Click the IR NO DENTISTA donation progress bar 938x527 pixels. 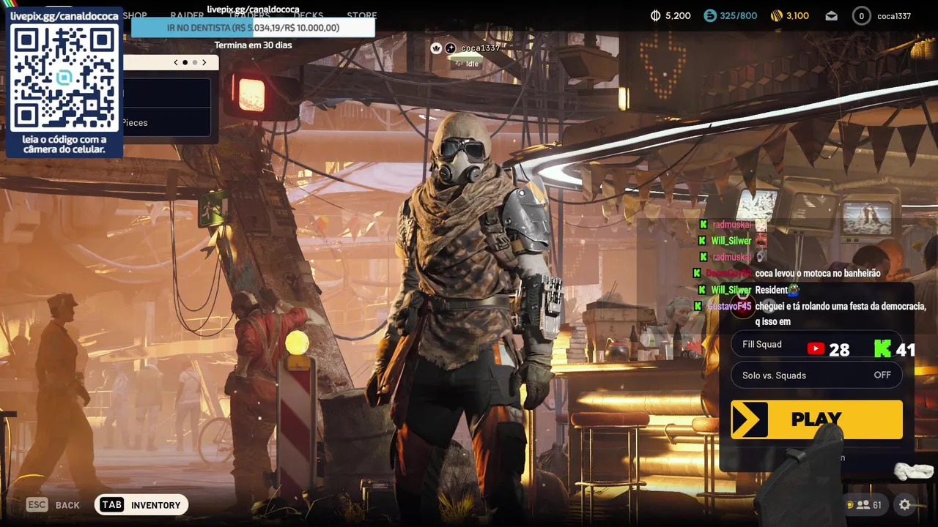click(253, 27)
